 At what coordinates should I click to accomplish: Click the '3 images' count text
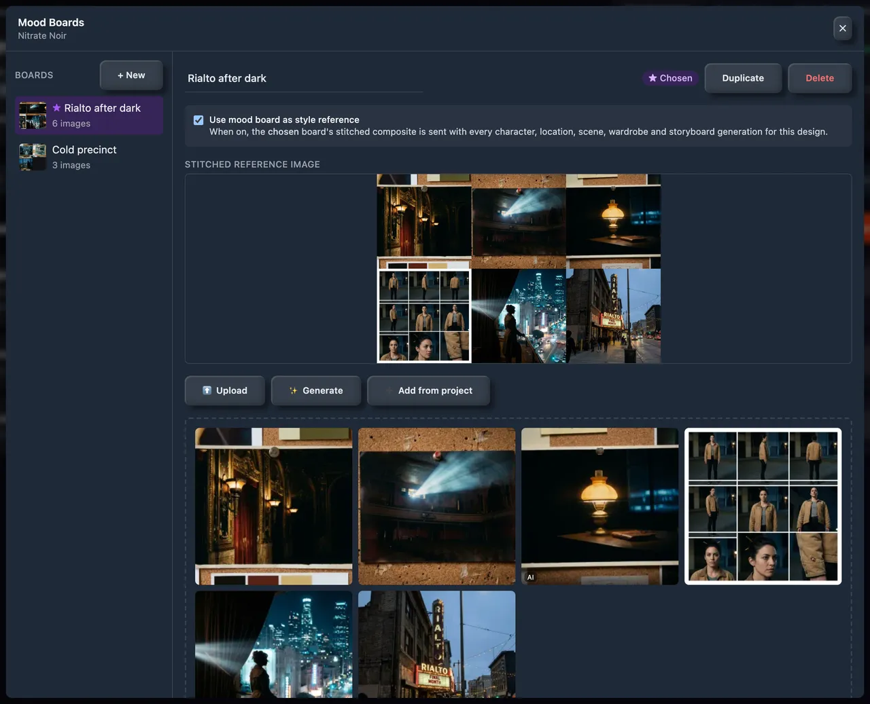coord(71,165)
